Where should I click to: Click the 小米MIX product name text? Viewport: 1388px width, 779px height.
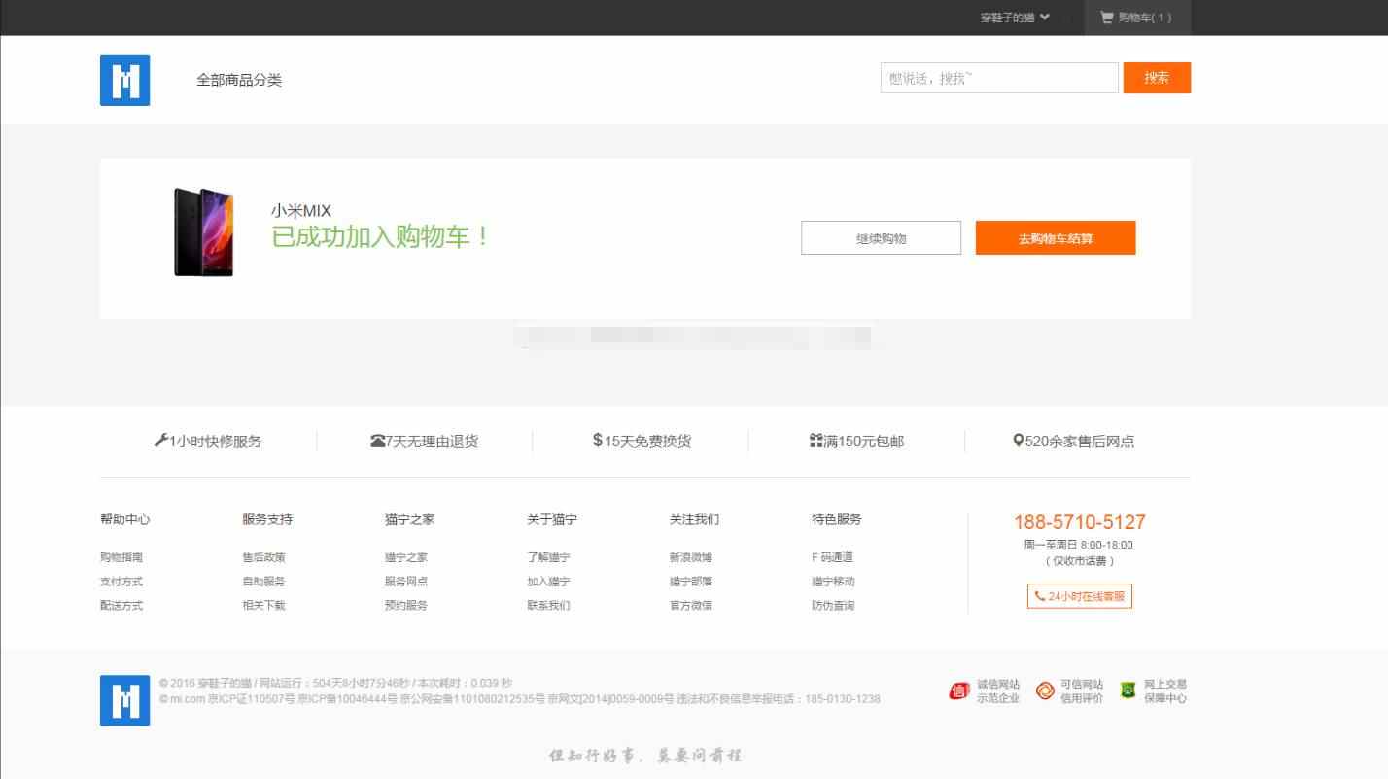[x=301, y=211]
